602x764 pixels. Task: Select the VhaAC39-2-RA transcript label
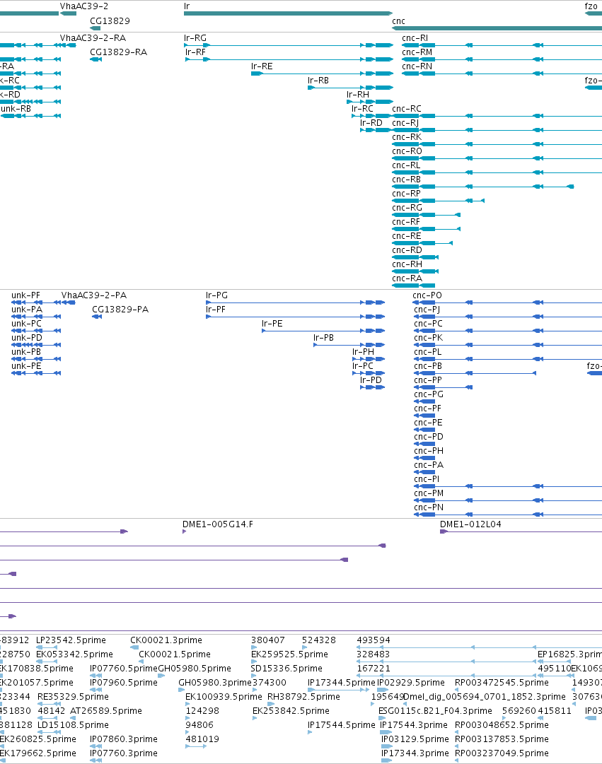coord(93,38)
